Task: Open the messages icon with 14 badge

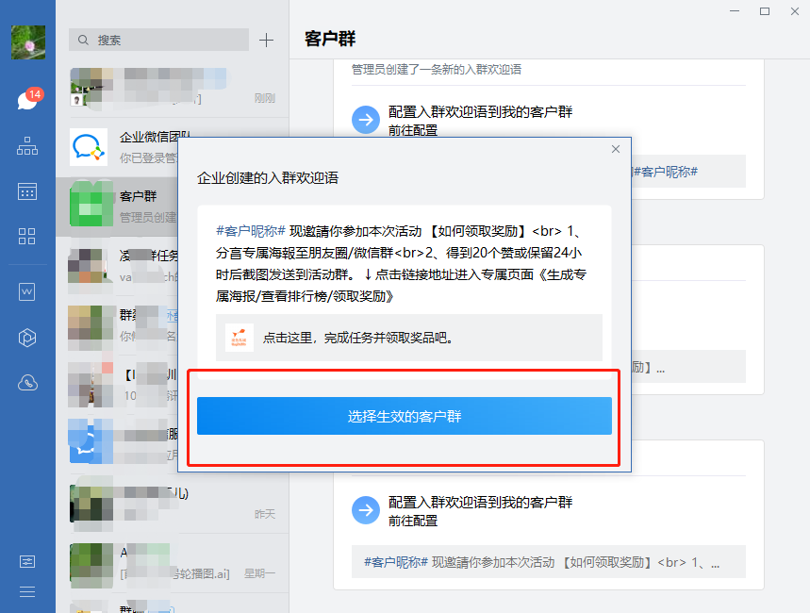Action: click(x=27, y=101)
